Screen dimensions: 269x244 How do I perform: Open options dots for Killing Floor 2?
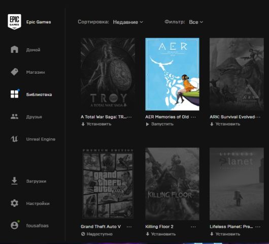pyautogui.click(x=193, y=227)
